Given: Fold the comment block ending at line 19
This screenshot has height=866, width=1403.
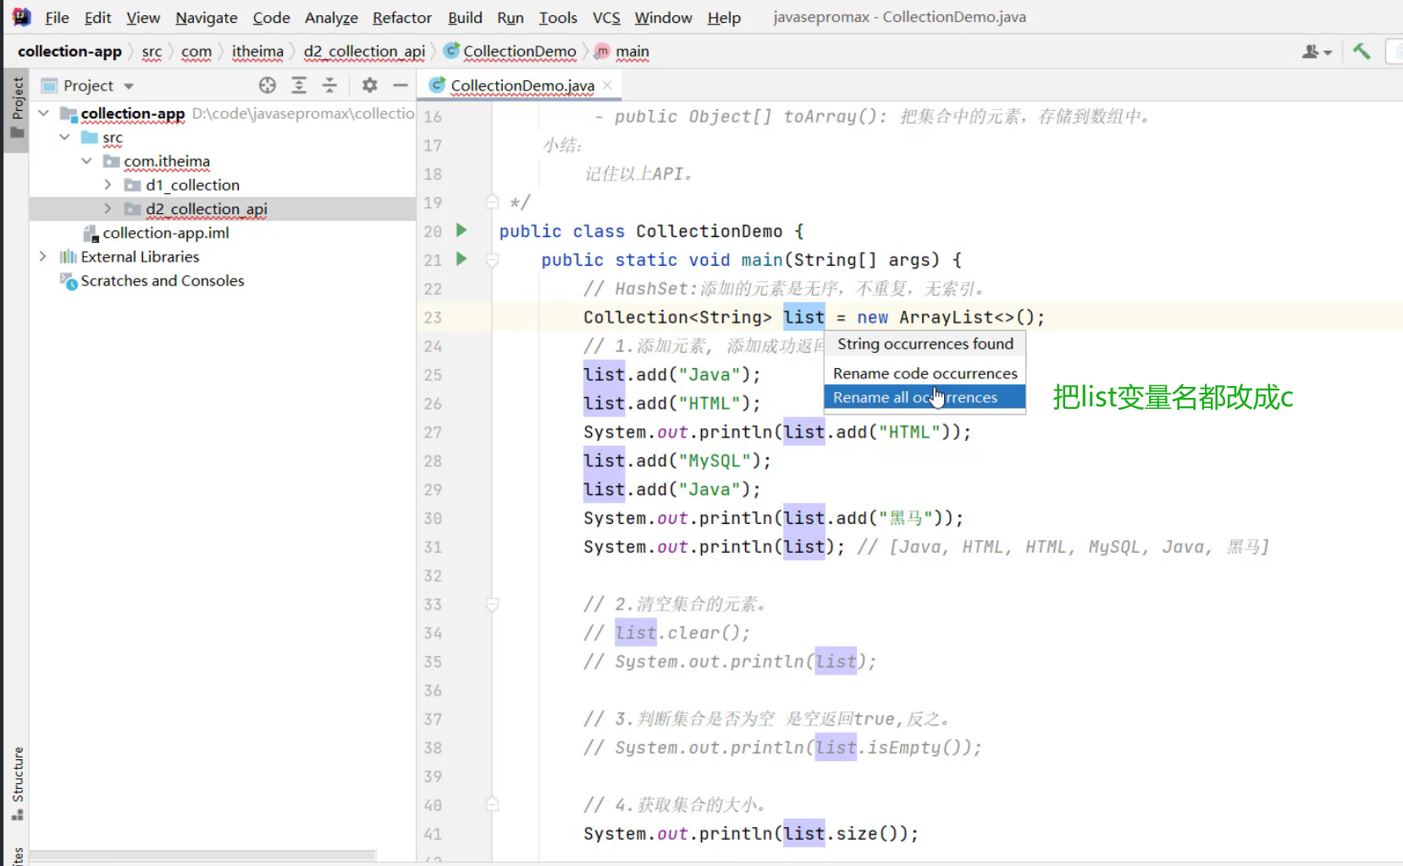Looking at the screenshot, I should tap(492, 202).
